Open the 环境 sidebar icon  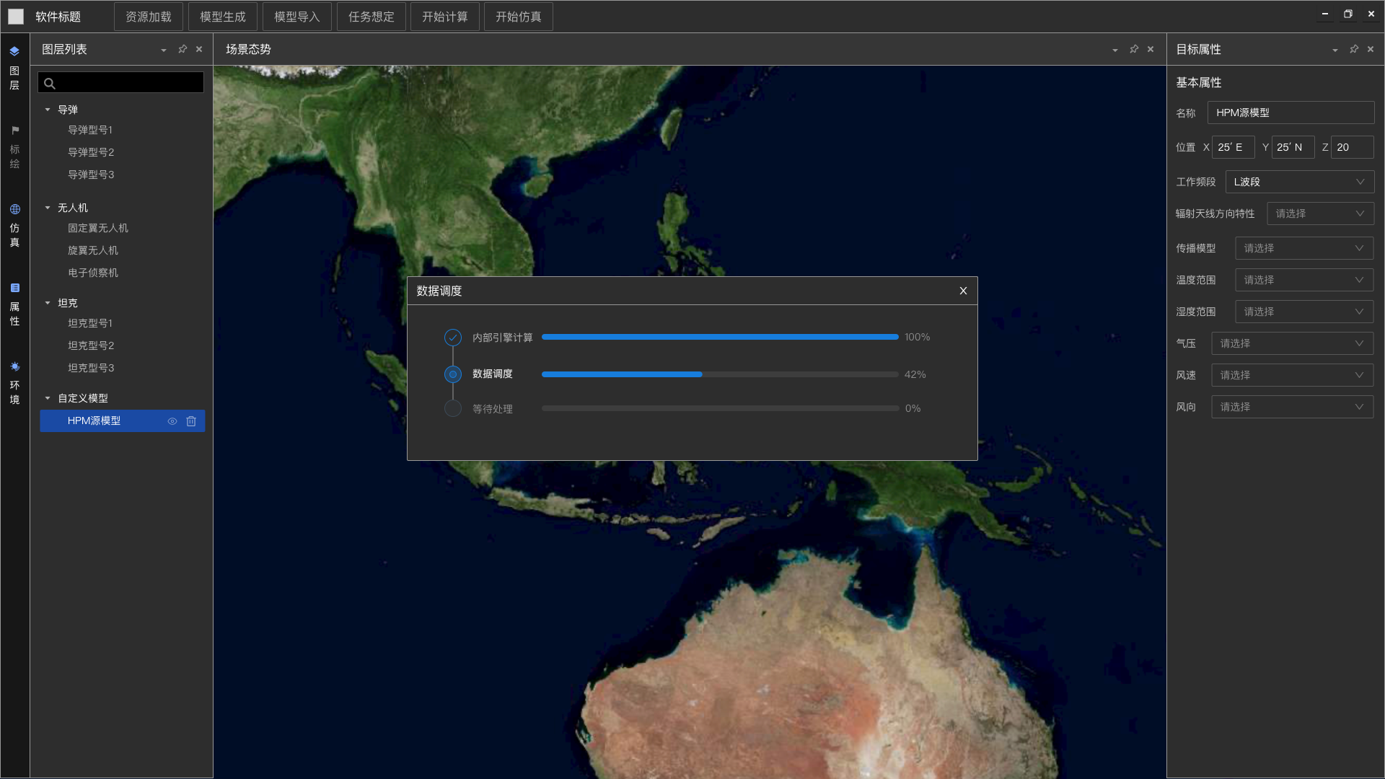point(14,366)
